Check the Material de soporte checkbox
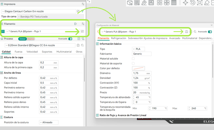Viewport: 214px width, 130px height. (x=133, y=63)
